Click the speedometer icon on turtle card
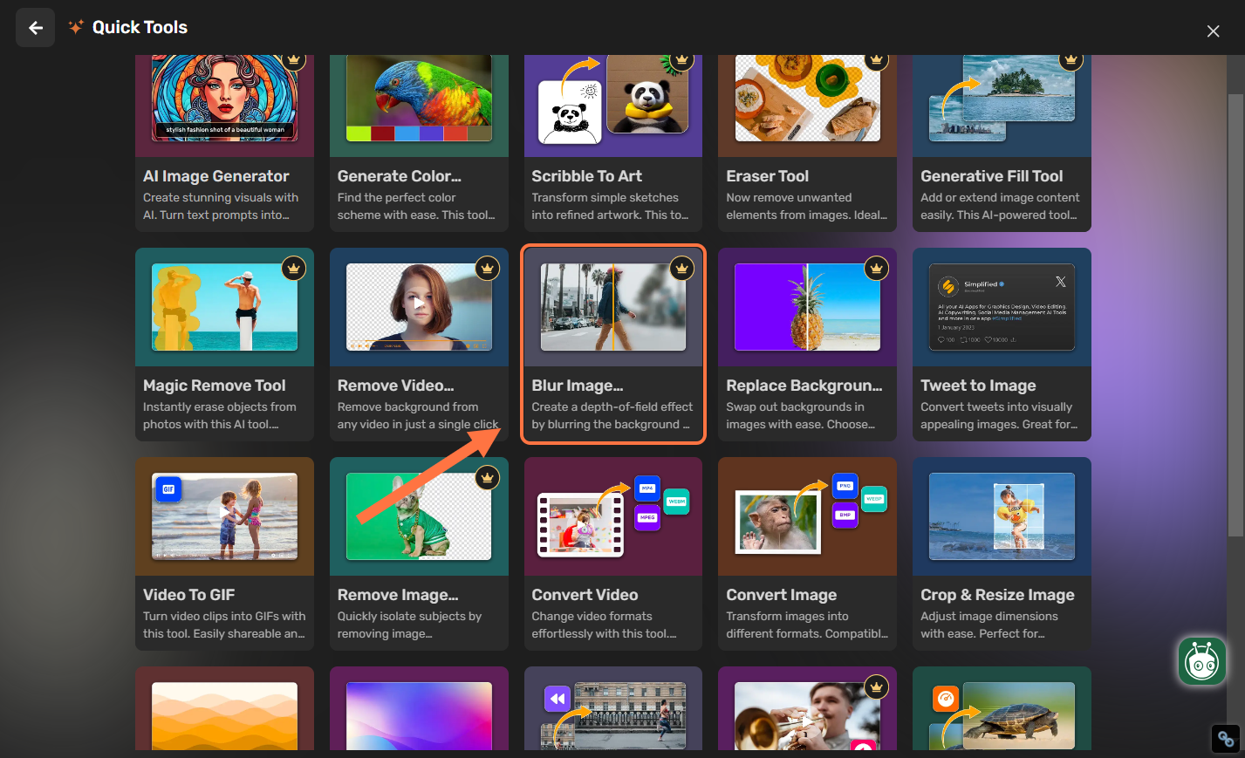 coord(946,699)
